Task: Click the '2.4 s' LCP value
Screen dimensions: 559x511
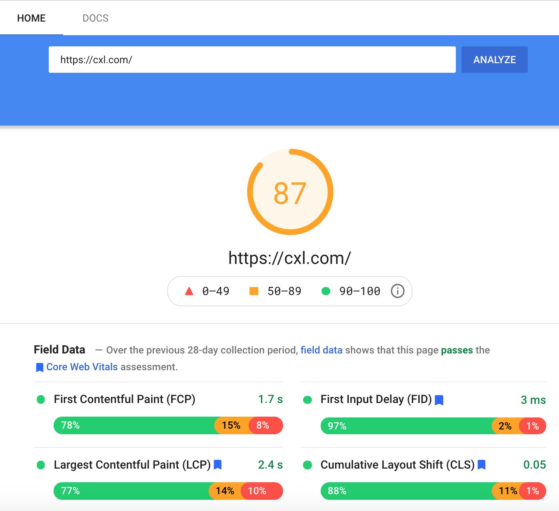Action: [270, 465]
